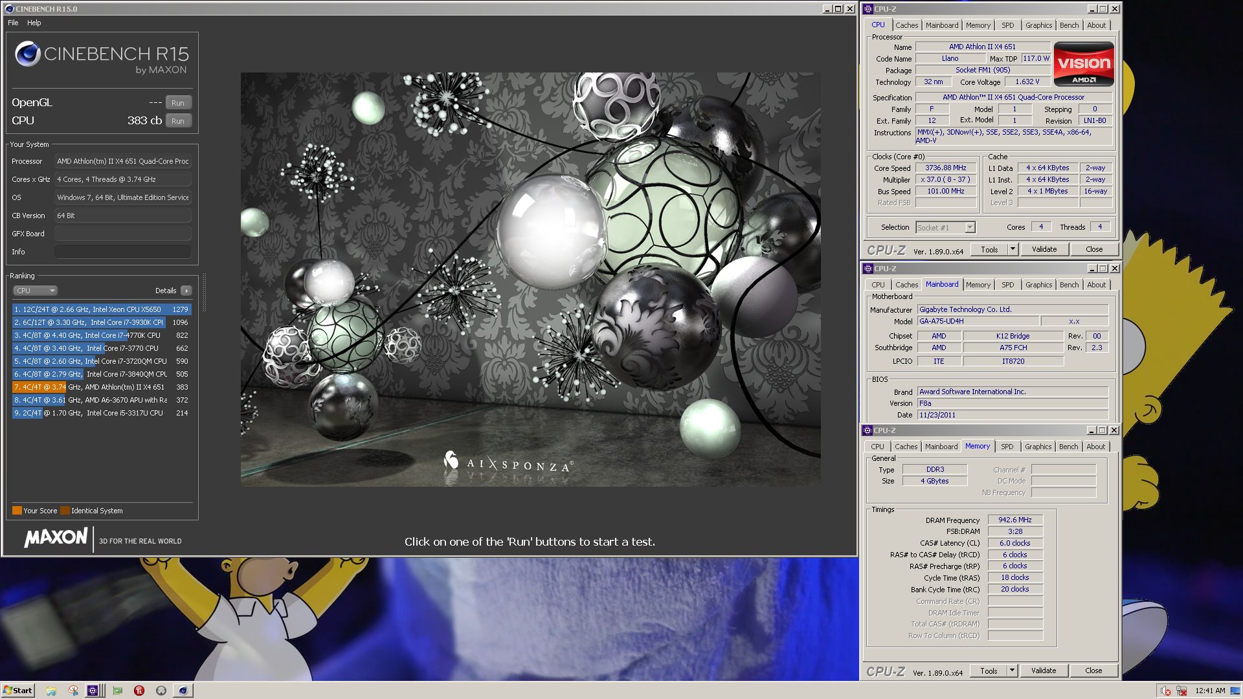The image size is (1243, 699).
Task: Click the muted volume tray icon
Action: (1165, 691)
